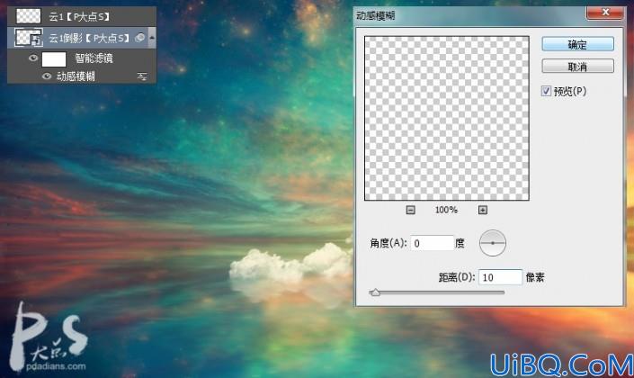This screenshot has height=378, width=634.
Task: Click the 智能滤镜 white mask thumbnail
Action: click(54, 59)
